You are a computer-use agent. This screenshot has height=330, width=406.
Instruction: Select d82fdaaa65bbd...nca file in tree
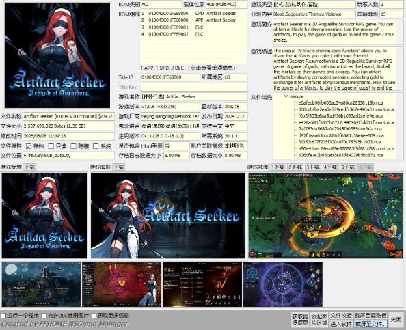pyautogui.click(x=341, y=136)
